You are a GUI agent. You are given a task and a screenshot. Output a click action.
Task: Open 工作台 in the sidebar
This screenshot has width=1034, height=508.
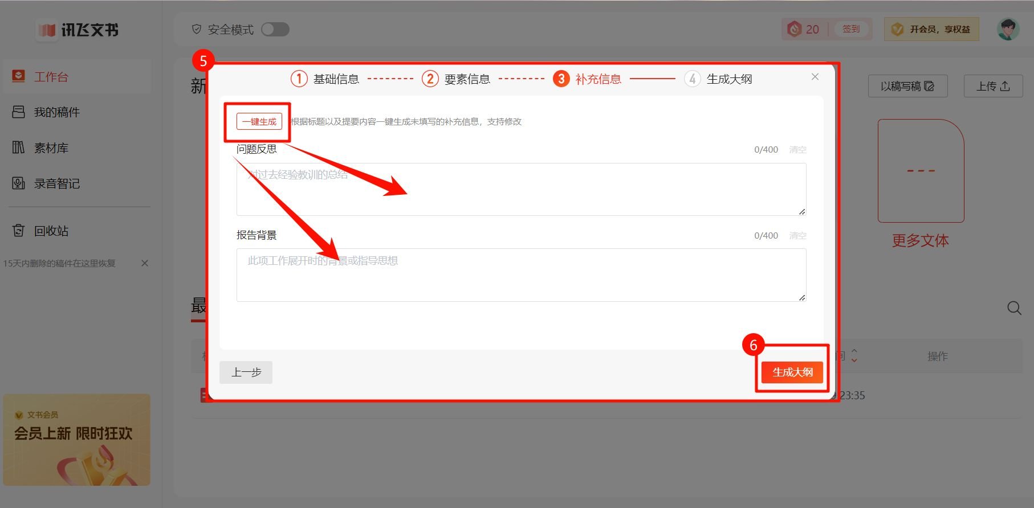(x=51, y=77)
